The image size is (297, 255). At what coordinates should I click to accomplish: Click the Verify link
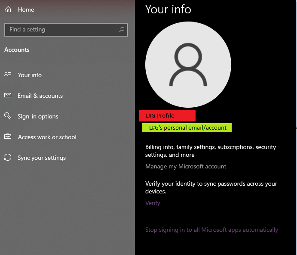(x=153, y=203)
